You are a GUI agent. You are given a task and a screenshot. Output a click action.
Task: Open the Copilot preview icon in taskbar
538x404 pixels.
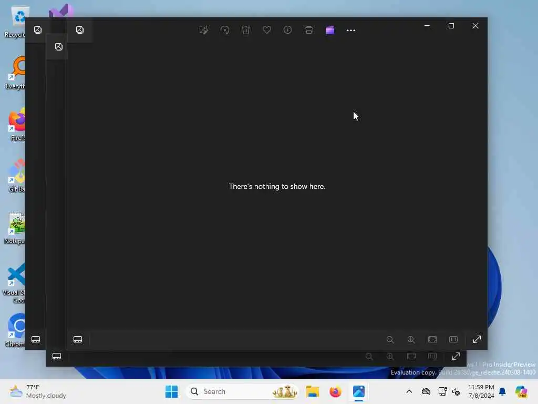[x=522, y=391]
